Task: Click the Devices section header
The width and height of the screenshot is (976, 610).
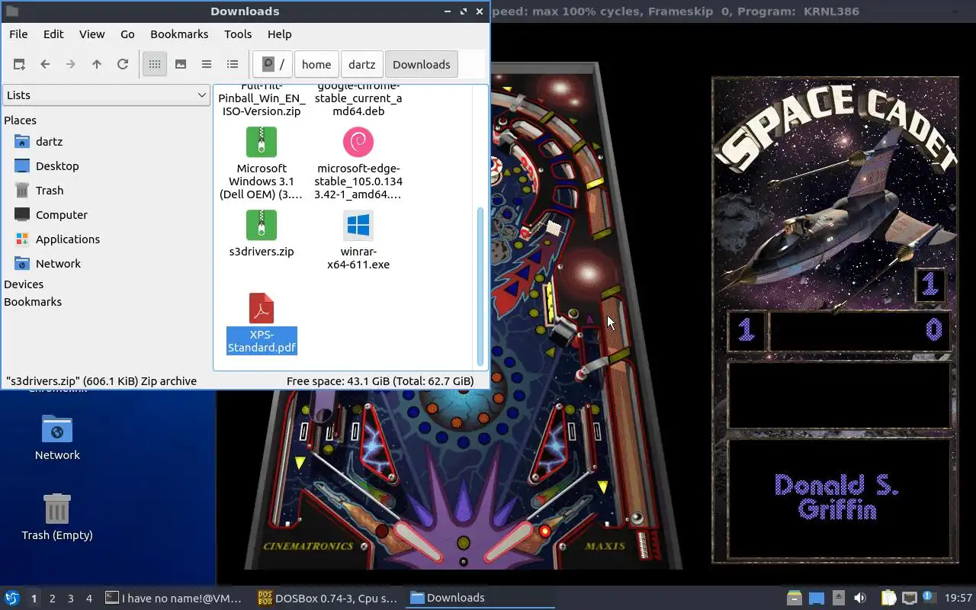Action: click(x=24, y=284)
